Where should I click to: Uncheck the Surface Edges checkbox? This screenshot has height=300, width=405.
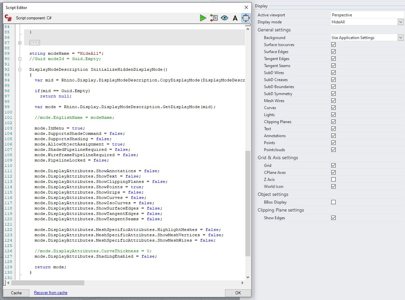[x=333, y=52]
